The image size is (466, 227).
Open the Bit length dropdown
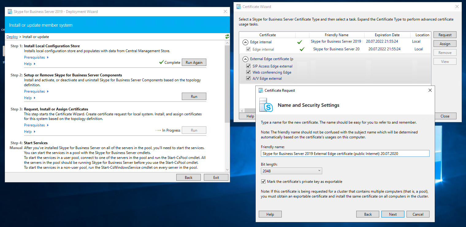click(x=291, y=171)
